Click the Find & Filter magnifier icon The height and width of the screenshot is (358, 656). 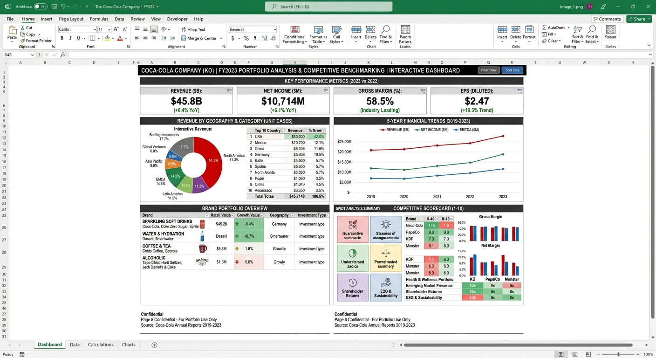pos(386,30)
